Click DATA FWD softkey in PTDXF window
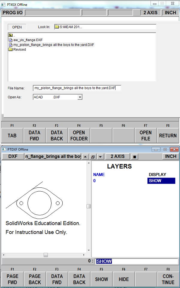 (x=57, y=279)
